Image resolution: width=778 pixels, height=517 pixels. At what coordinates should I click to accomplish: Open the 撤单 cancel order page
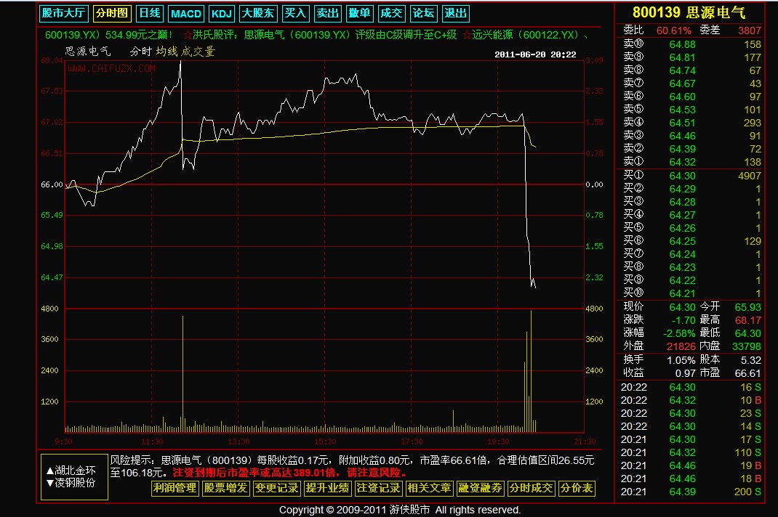tap(359, 13)
